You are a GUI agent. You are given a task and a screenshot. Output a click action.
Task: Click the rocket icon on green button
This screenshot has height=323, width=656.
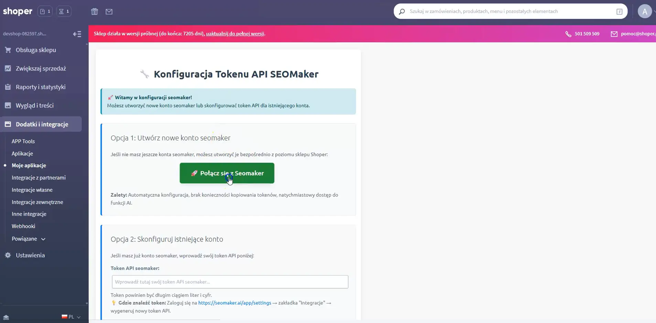(x=194, y=173)
